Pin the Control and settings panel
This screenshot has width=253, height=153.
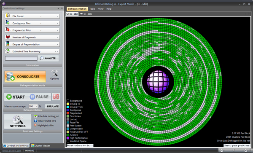pyautogui.click(x=62, y=8)
